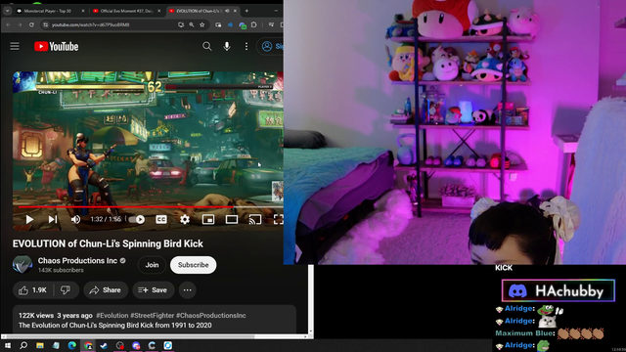626x352 pixels.
Task: Open the media controls toolbar icon
Action: [x=271, y=24]
